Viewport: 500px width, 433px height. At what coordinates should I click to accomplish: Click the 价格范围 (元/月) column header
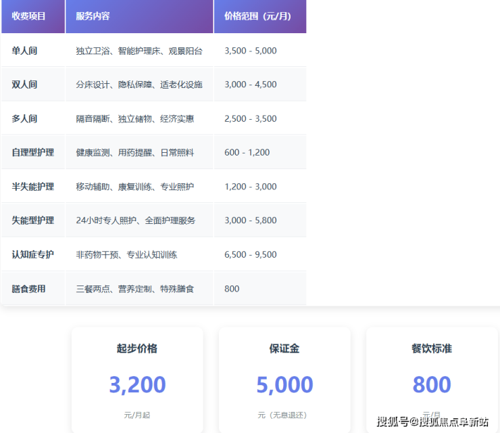257,16
